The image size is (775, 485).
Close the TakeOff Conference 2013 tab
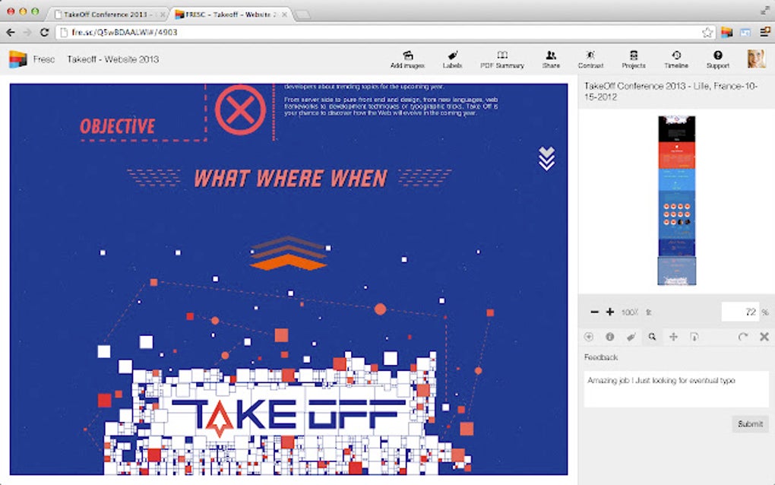tap(162, 15)
